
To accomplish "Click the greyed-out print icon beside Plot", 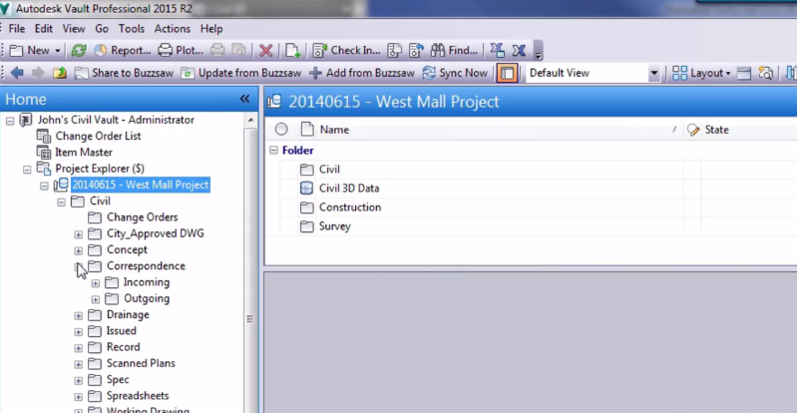I will (x=217, y=50).
